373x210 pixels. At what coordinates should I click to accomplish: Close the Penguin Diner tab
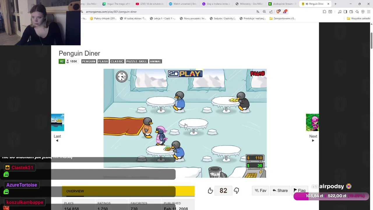[x=328, y=4]
